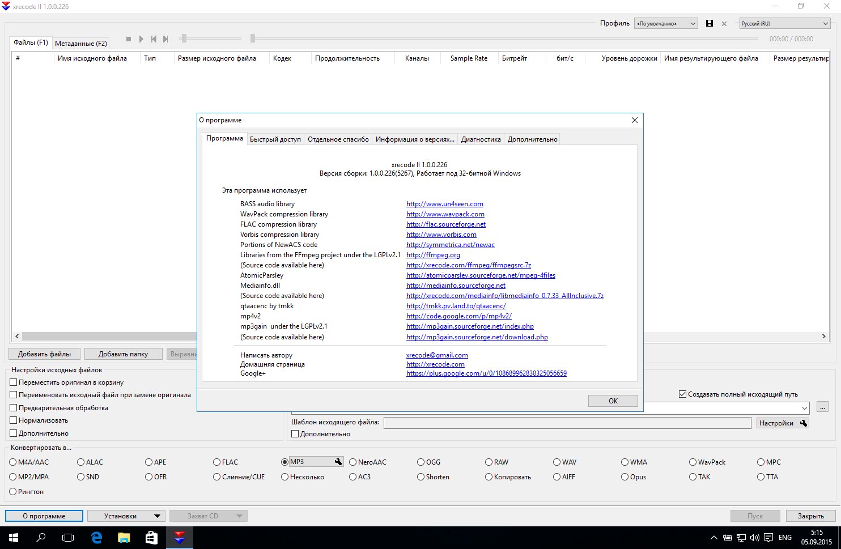Viewport: 841px width, 549px height.
Task: Select OGG output format
Action: (421, 462)
